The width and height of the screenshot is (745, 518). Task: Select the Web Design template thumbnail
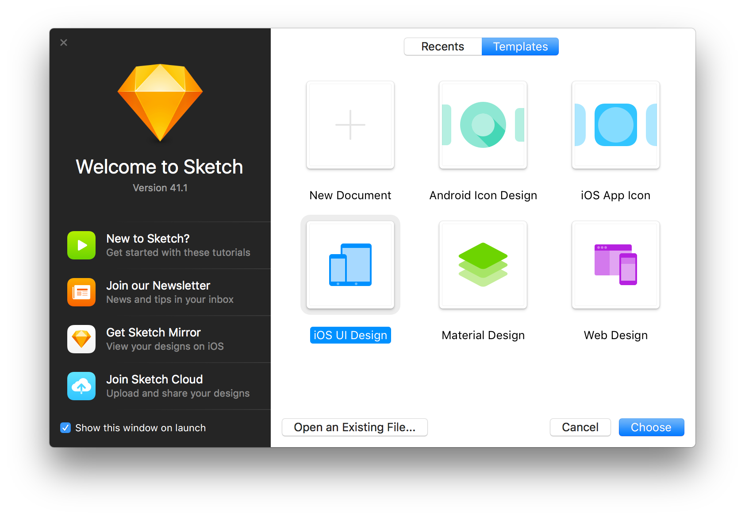[616, 265]
